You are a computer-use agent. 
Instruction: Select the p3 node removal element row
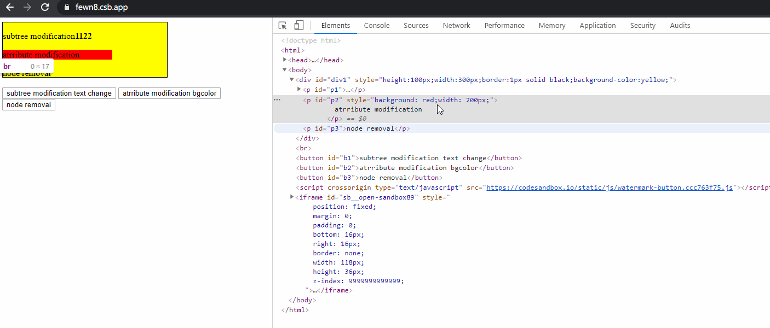click(356, 128)
